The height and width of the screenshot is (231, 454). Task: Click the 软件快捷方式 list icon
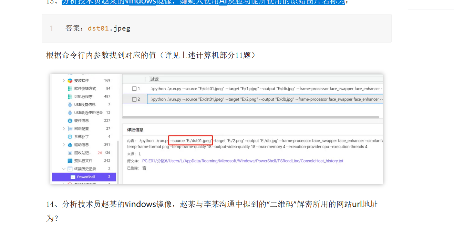click(70, 89)
